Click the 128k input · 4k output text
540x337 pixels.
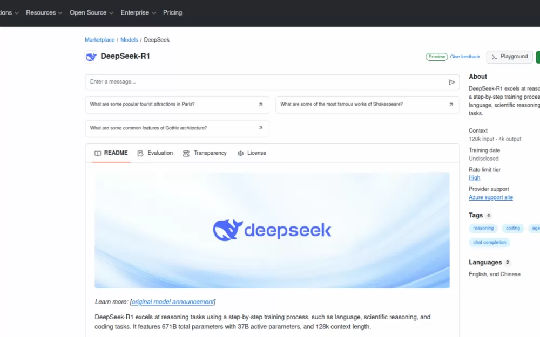(495, 139)
